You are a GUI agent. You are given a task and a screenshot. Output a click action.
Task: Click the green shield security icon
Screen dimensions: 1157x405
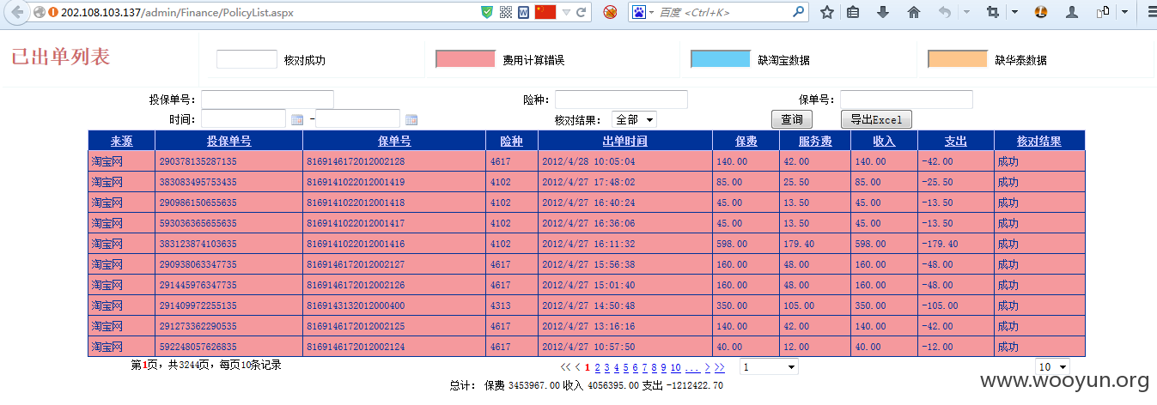(487, 12)
